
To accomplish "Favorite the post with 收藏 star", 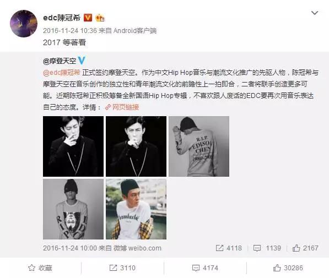I will 40,268.
